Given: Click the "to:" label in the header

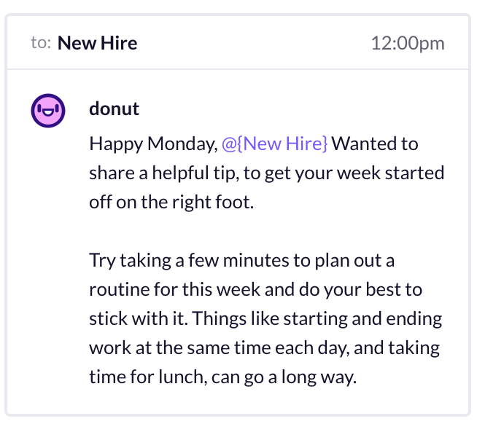Looking at the screenshot, I should 41,43.
